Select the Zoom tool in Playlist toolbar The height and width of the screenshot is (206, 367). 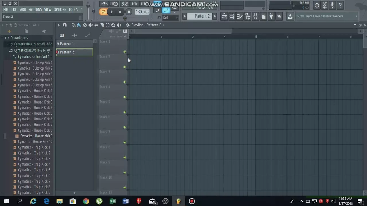[x=113, y=25]
